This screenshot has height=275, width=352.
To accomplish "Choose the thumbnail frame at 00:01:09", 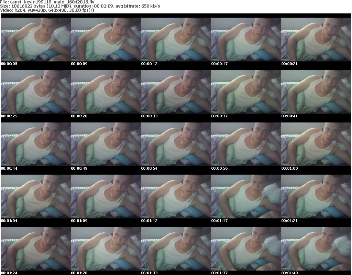I will tap(106, 197).
